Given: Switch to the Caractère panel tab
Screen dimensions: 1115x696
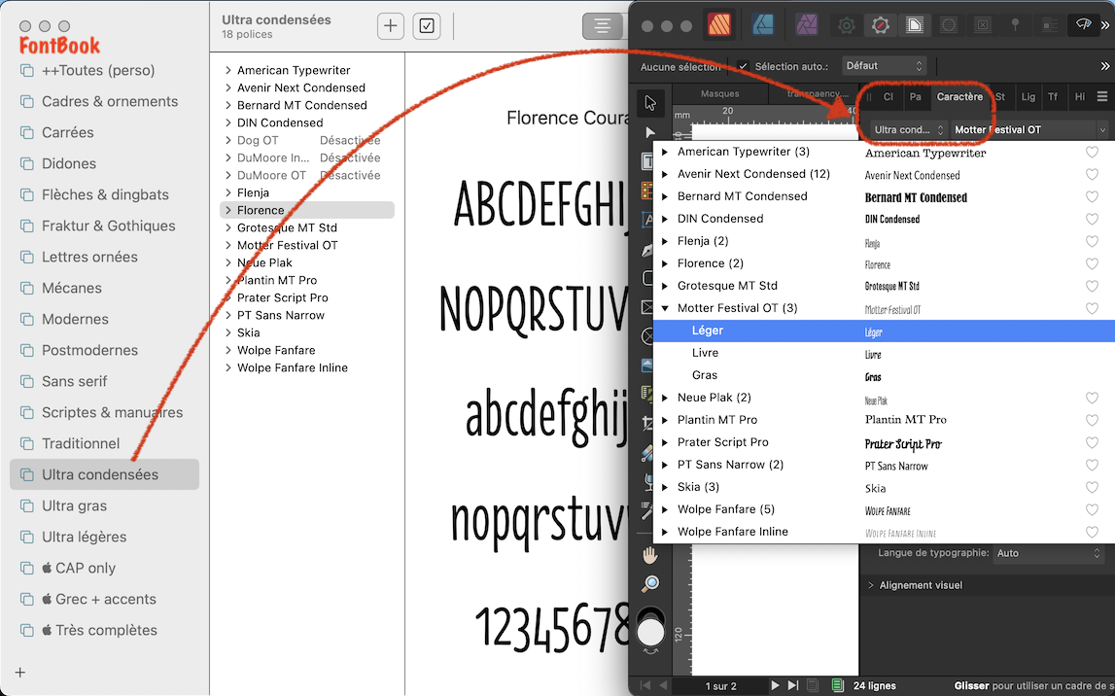Looking at the screenshot, I should 959,96.
